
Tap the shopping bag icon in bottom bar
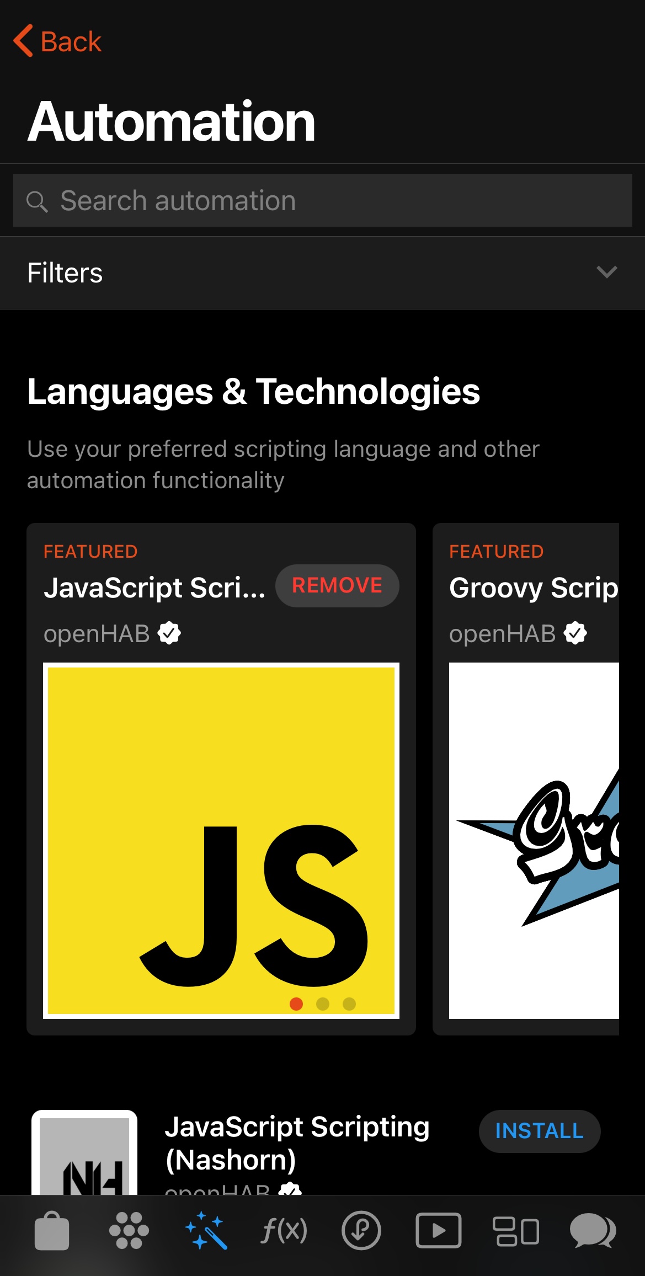click(52, 1231)
